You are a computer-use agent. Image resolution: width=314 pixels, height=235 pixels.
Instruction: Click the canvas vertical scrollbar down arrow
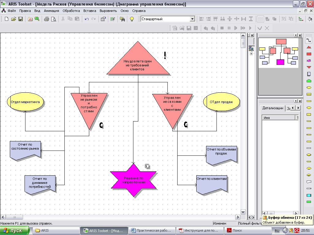(243, 212)
